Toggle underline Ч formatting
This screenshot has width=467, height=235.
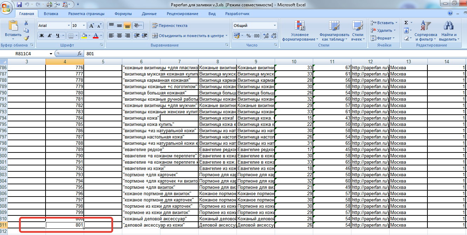58,36
